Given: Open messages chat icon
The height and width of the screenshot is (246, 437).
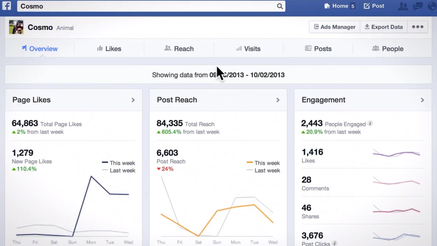Looking at the screenshot, I should (418, 6).
